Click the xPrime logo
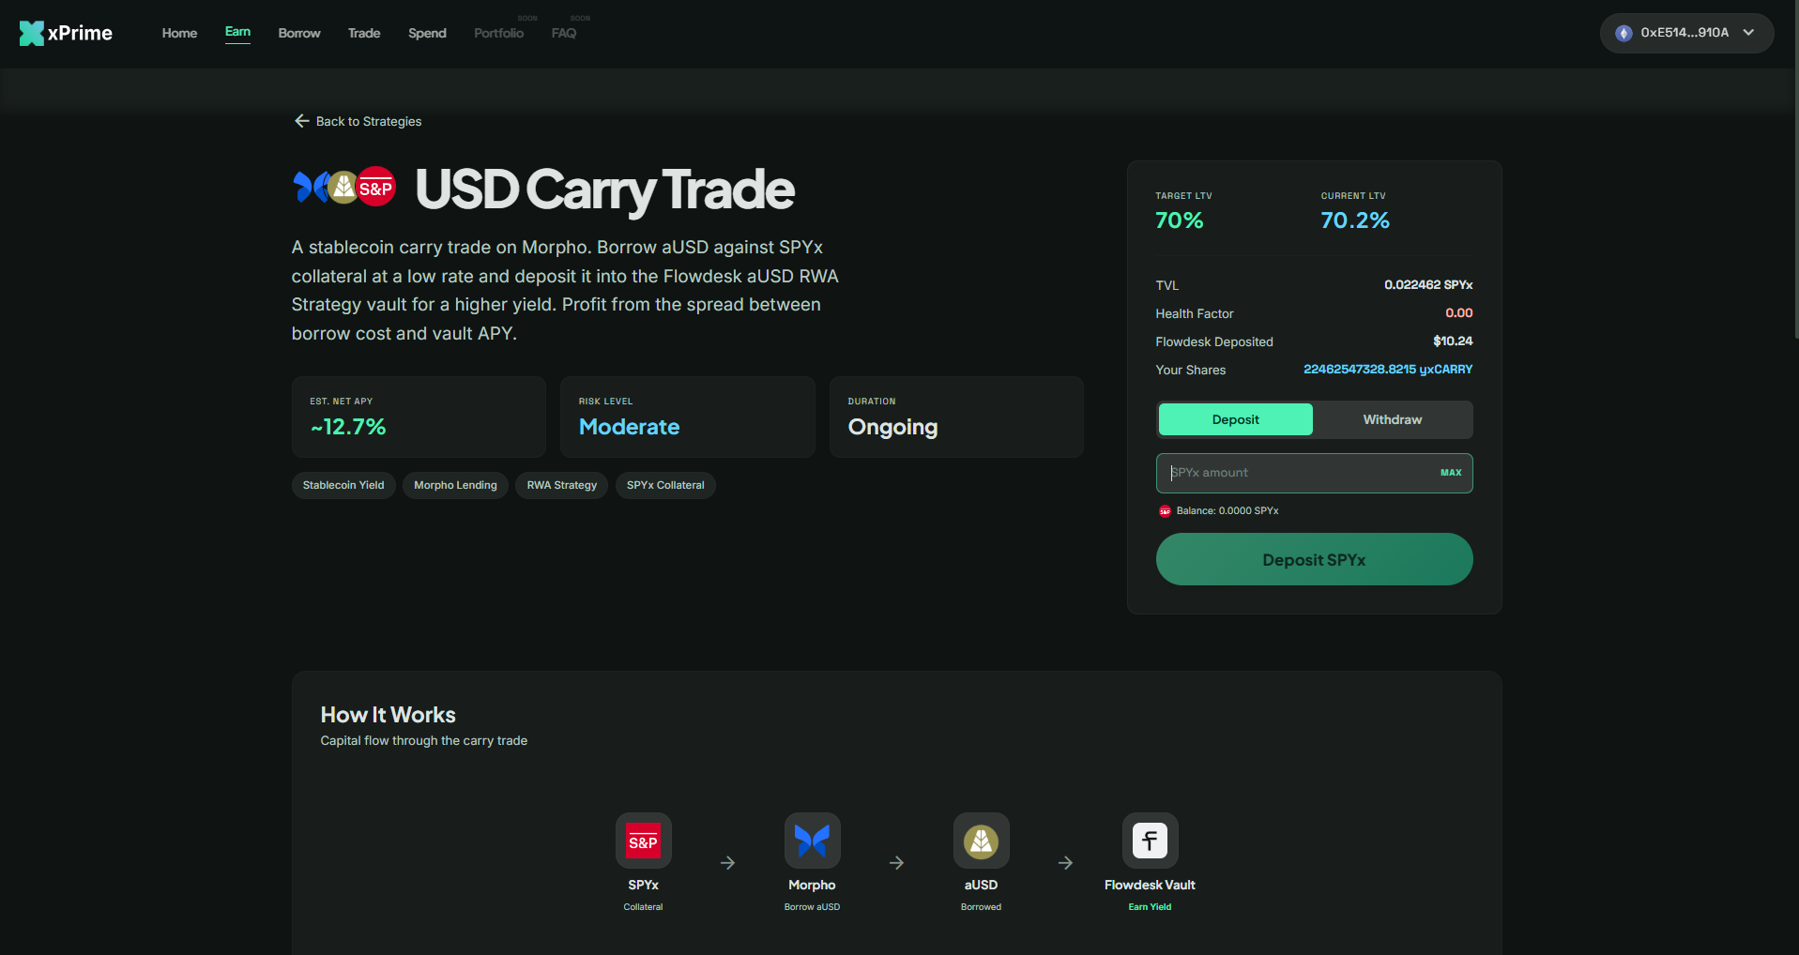Screen dimensions: 1799x955 click(x=66, y=33)
